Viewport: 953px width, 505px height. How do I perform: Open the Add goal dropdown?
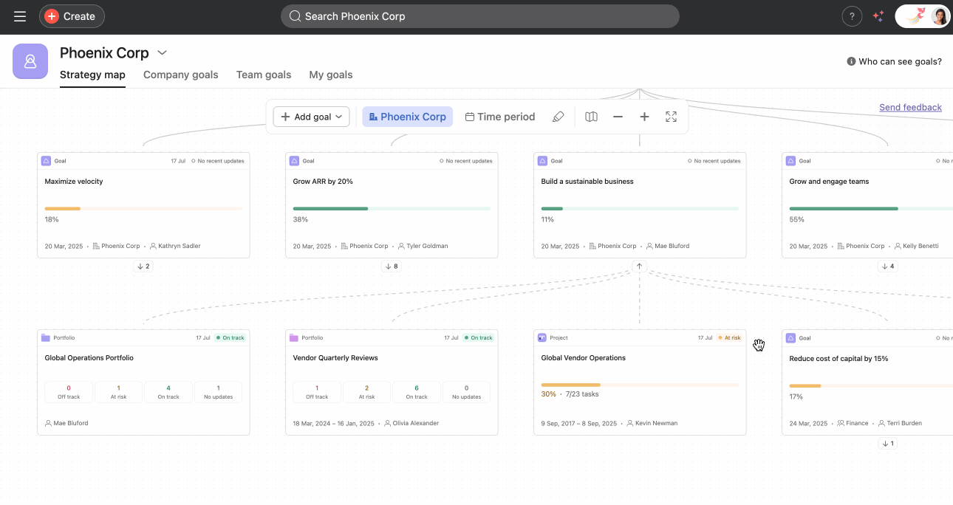tap(311, 116)
